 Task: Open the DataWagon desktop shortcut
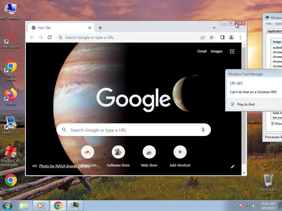coord(11,40)
